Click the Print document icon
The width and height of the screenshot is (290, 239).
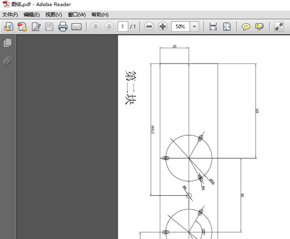[63, 27]
